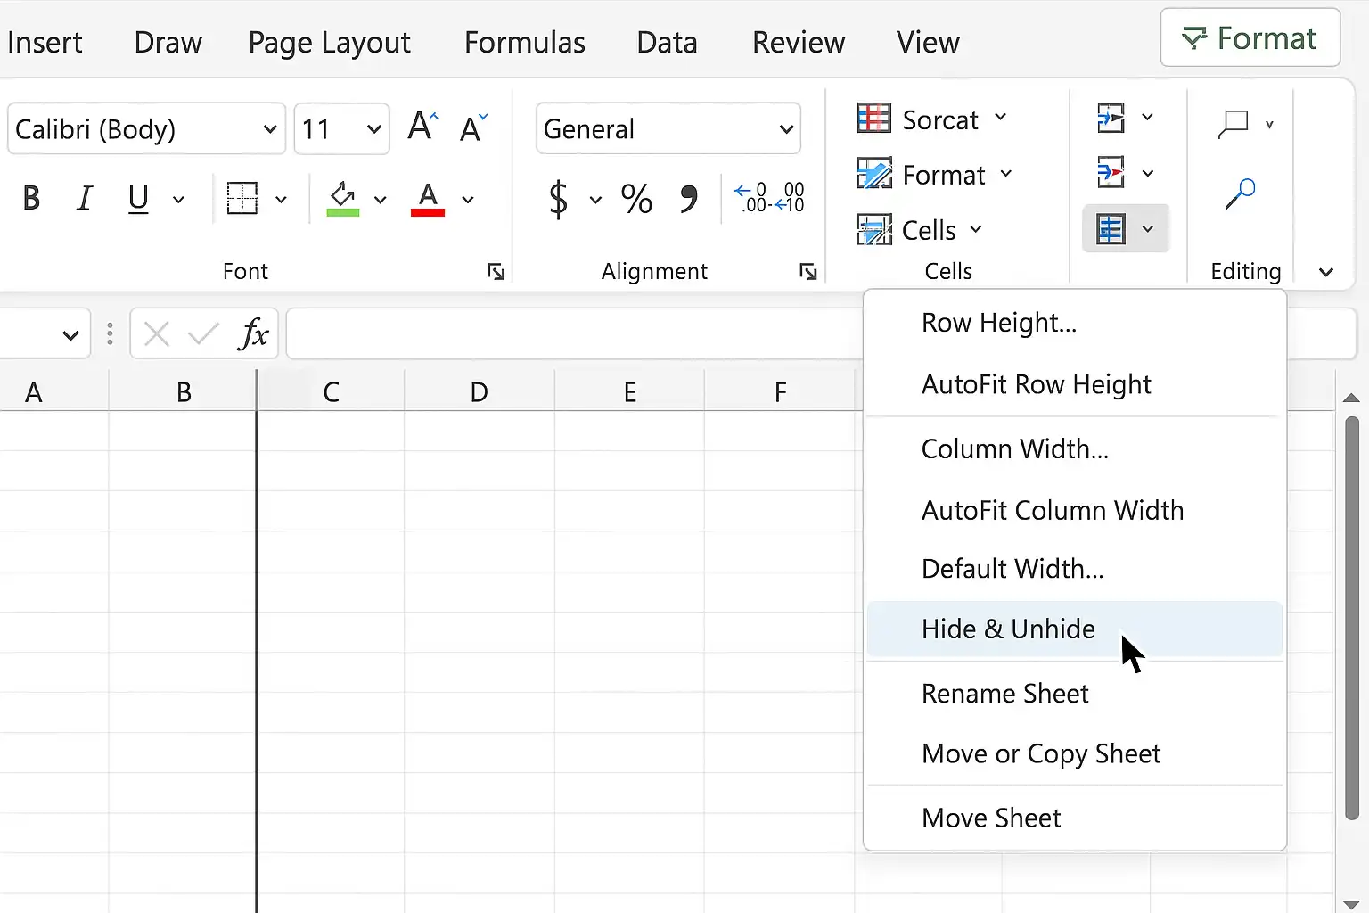Click the Borders icon
The height and width of the screenshot is (913, 1369).
click(242, 198)
